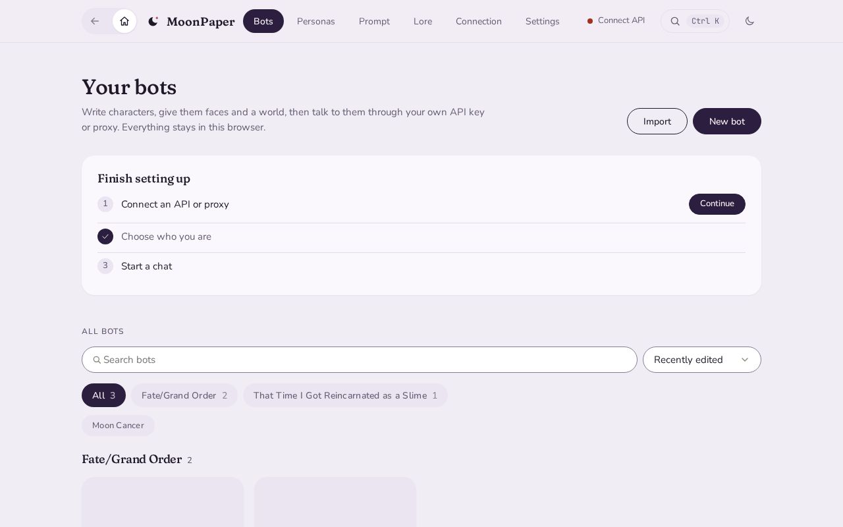Image resolution: width=843 pixels, height=527 pixels.
Task: Create a bot with New bot
Action: (x=727, y=121)
